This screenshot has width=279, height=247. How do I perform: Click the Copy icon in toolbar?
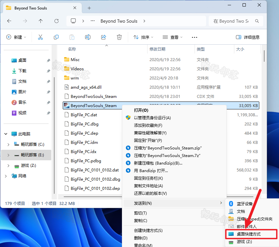tap(56, 37)
